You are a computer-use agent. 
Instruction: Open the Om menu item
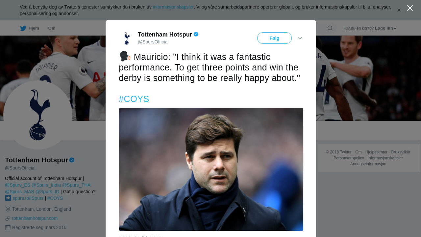click(52, 28)
